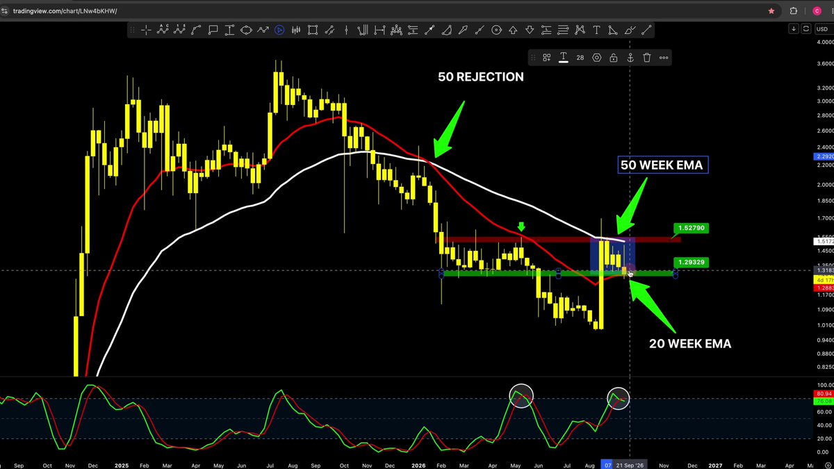
Task: Select the candlestick bars tool
Action: pos(296,30)
